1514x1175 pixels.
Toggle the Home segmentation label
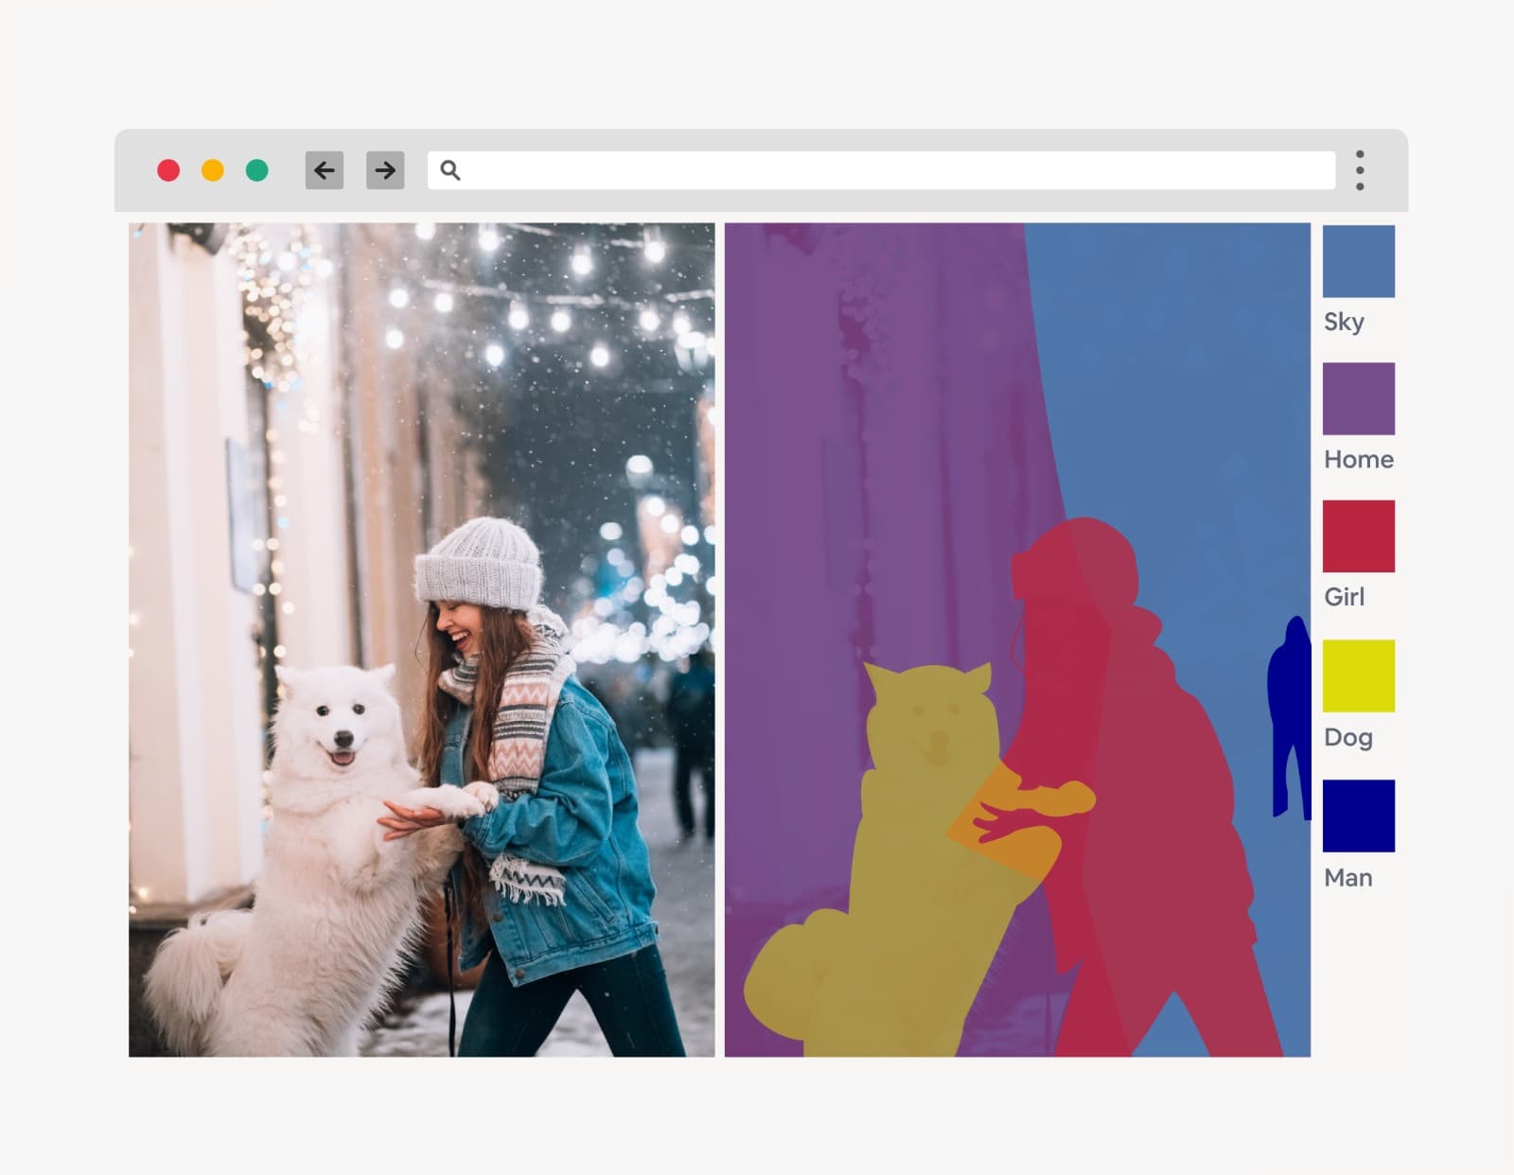tap(1359, 460)
